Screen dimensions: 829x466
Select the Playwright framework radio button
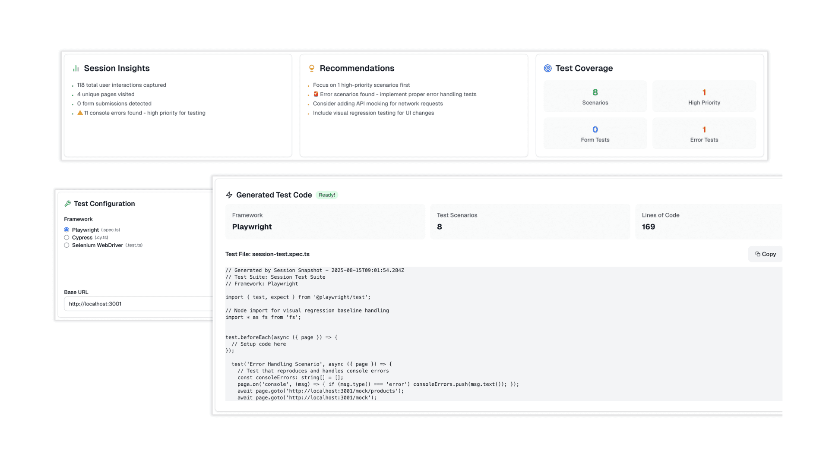[x=66, y=230]
